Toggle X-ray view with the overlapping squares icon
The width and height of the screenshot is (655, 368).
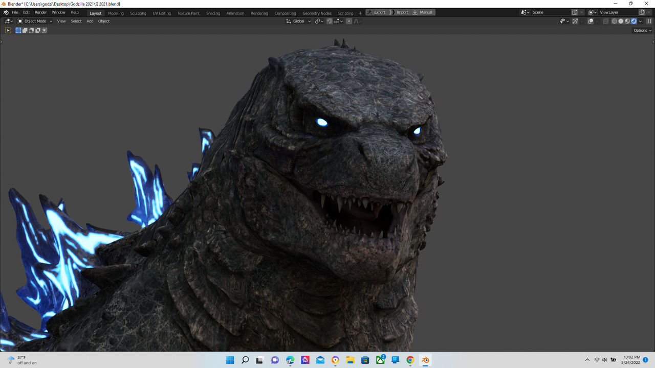(606, 21)
